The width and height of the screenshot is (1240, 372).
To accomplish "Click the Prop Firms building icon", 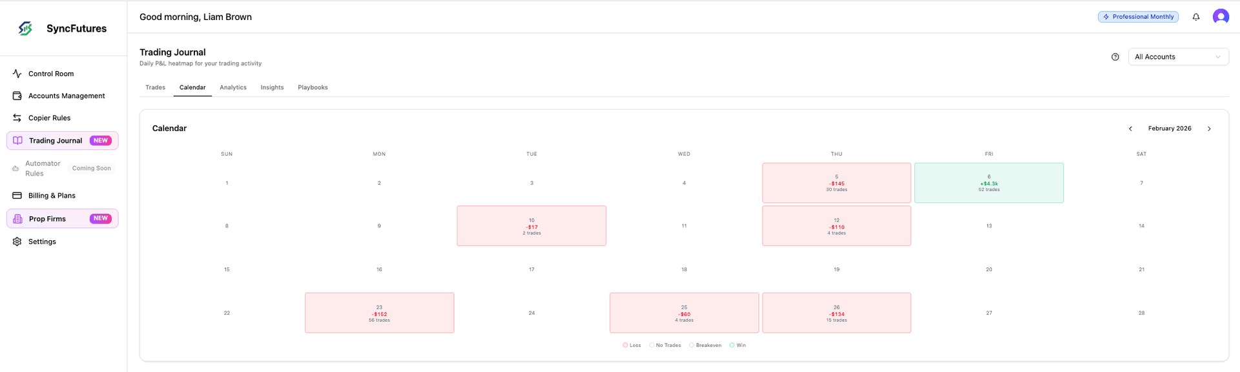I will [x=17, y=218].
